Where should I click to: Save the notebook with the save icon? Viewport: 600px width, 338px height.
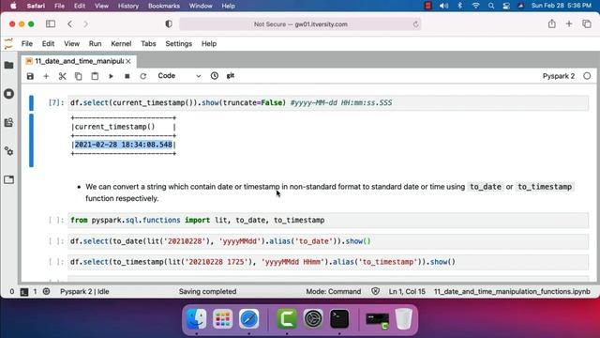pyautogui.click(x=30, y=76)
